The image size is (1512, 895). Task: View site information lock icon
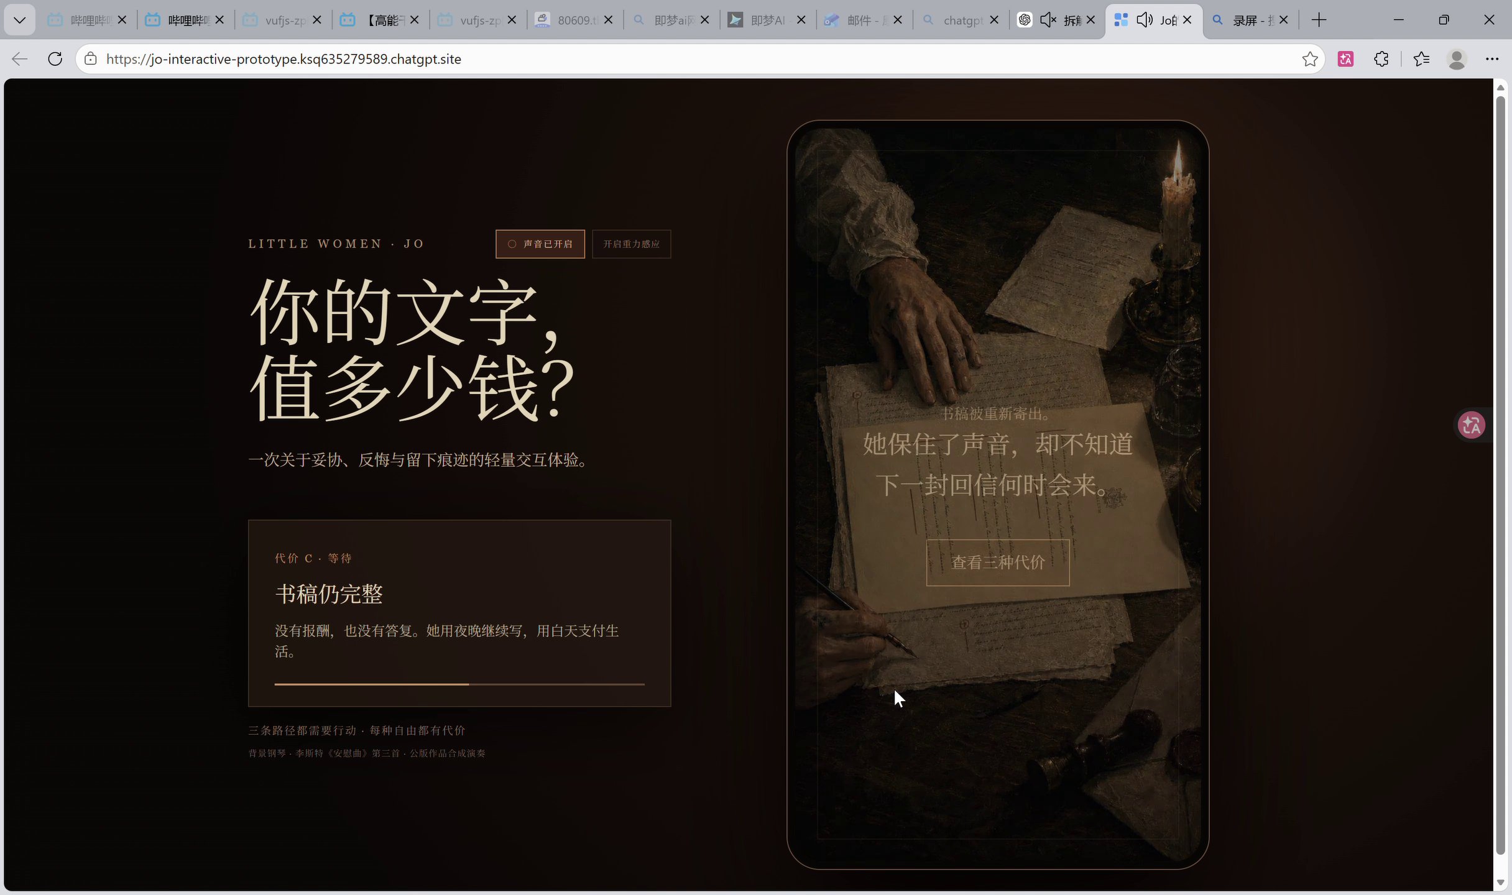click(91, 59)
